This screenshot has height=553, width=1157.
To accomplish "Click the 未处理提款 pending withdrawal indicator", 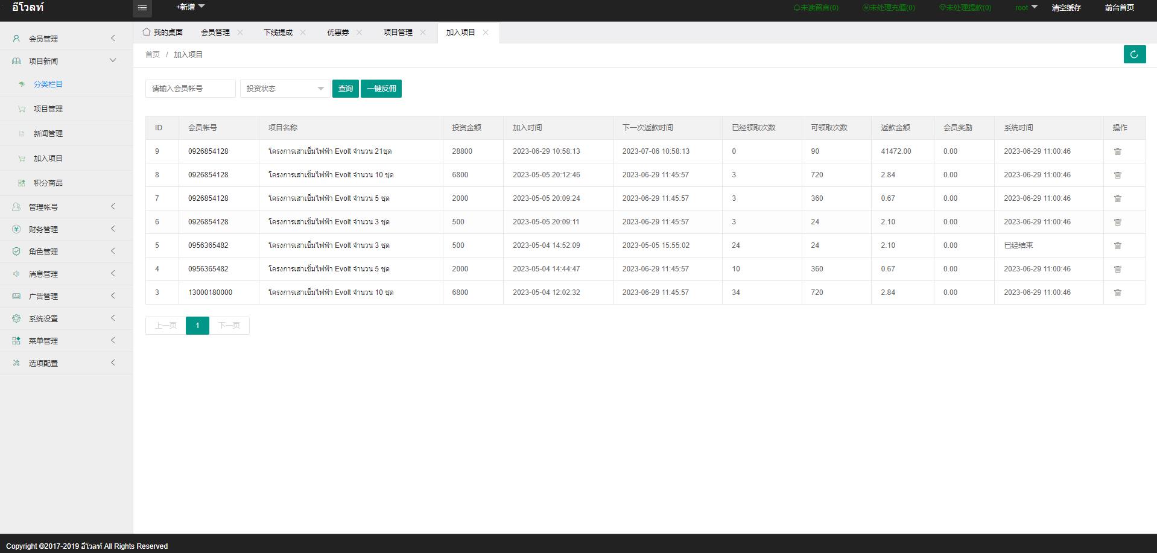I will point(965,8).
